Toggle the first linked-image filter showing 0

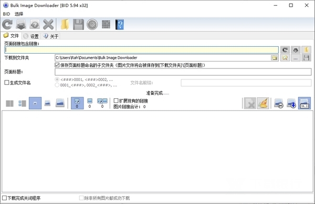(77, 103)
